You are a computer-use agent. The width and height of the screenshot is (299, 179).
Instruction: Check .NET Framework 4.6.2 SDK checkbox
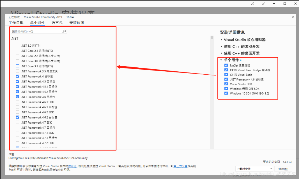pos(17,112)
